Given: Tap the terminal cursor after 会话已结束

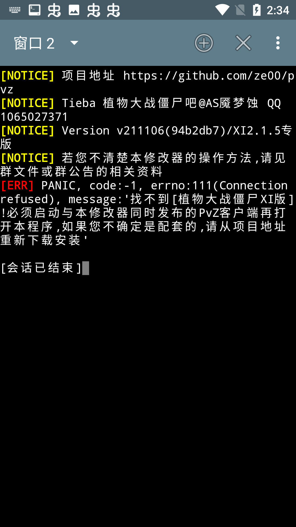Looking at the screenshot, I should (86, 268).
